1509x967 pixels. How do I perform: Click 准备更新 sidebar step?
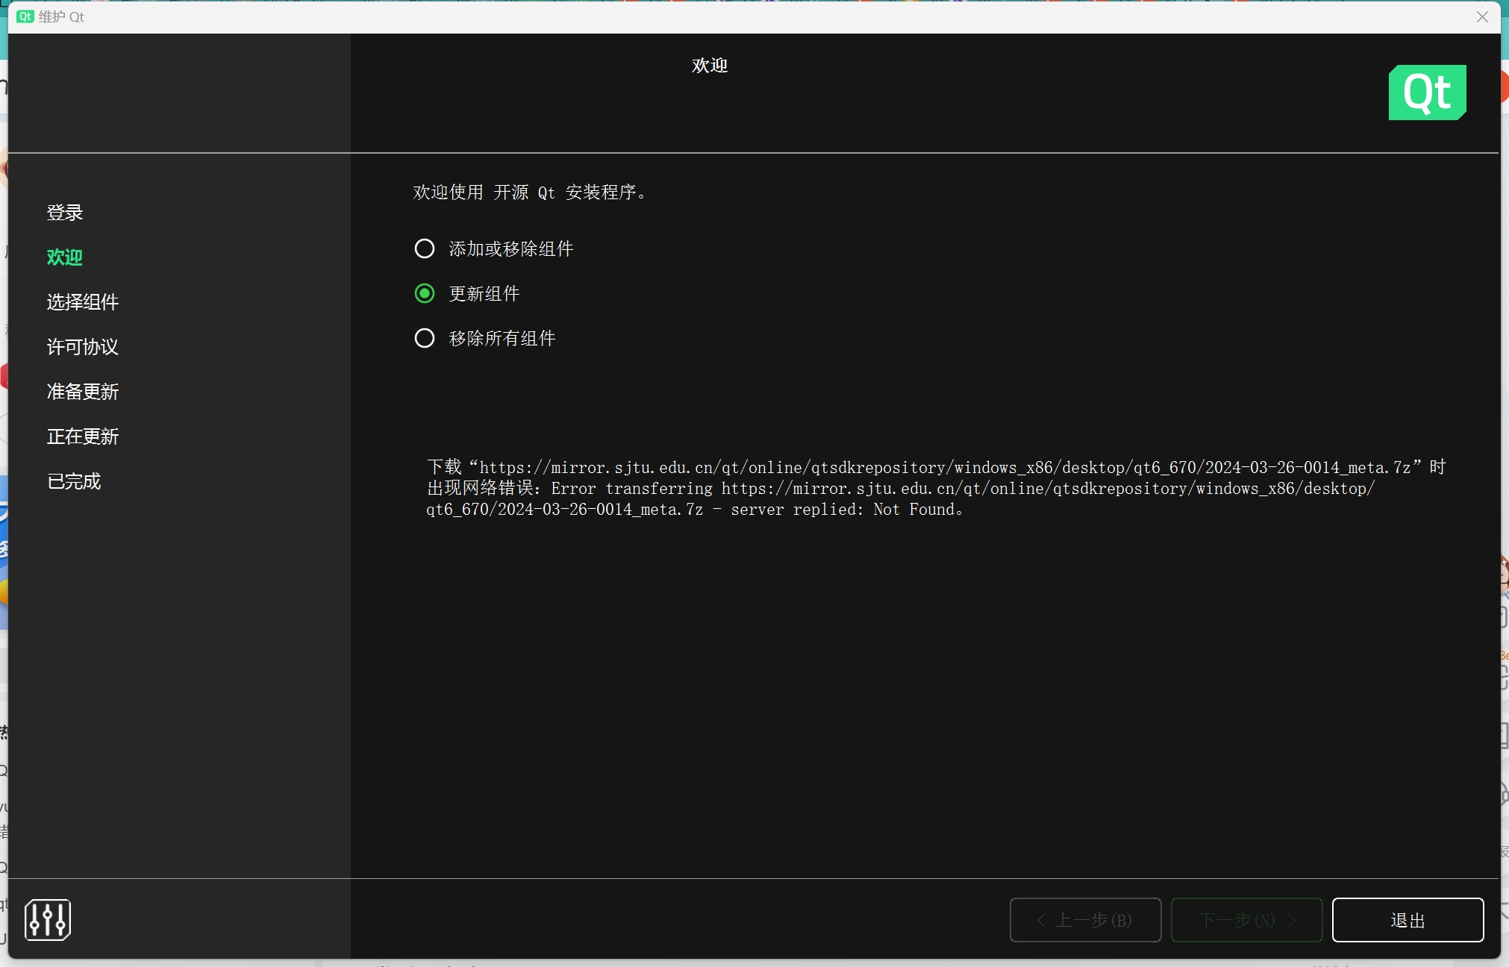click(83, 392)
